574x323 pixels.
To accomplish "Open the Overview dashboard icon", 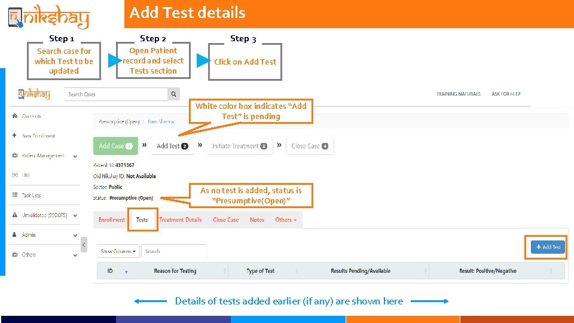I will (15, 115).
